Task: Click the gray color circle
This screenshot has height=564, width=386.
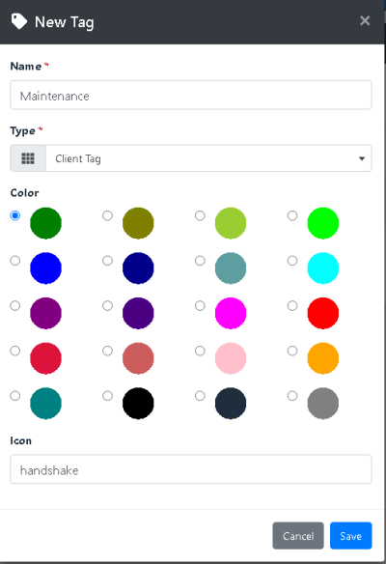Action: click(323, 404)
